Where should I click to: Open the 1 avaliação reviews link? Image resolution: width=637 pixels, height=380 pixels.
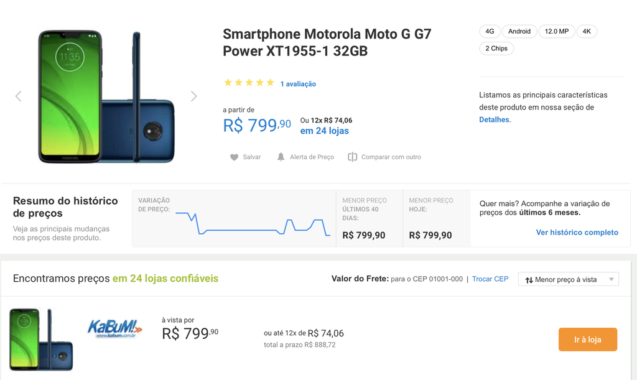pyautogui.click(x=298, y=84)
